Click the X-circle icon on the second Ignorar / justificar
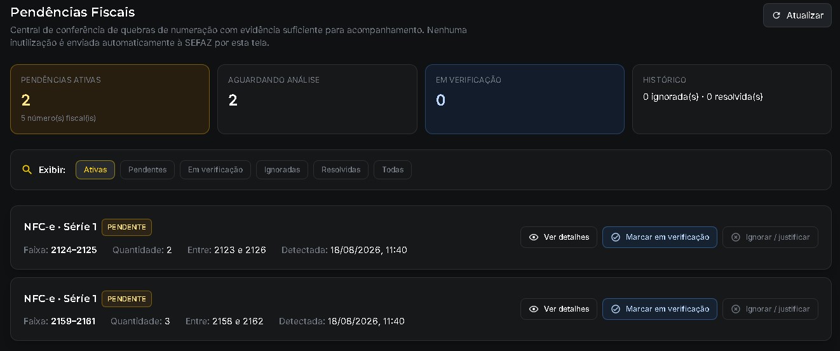 click(x=736, y=309)
